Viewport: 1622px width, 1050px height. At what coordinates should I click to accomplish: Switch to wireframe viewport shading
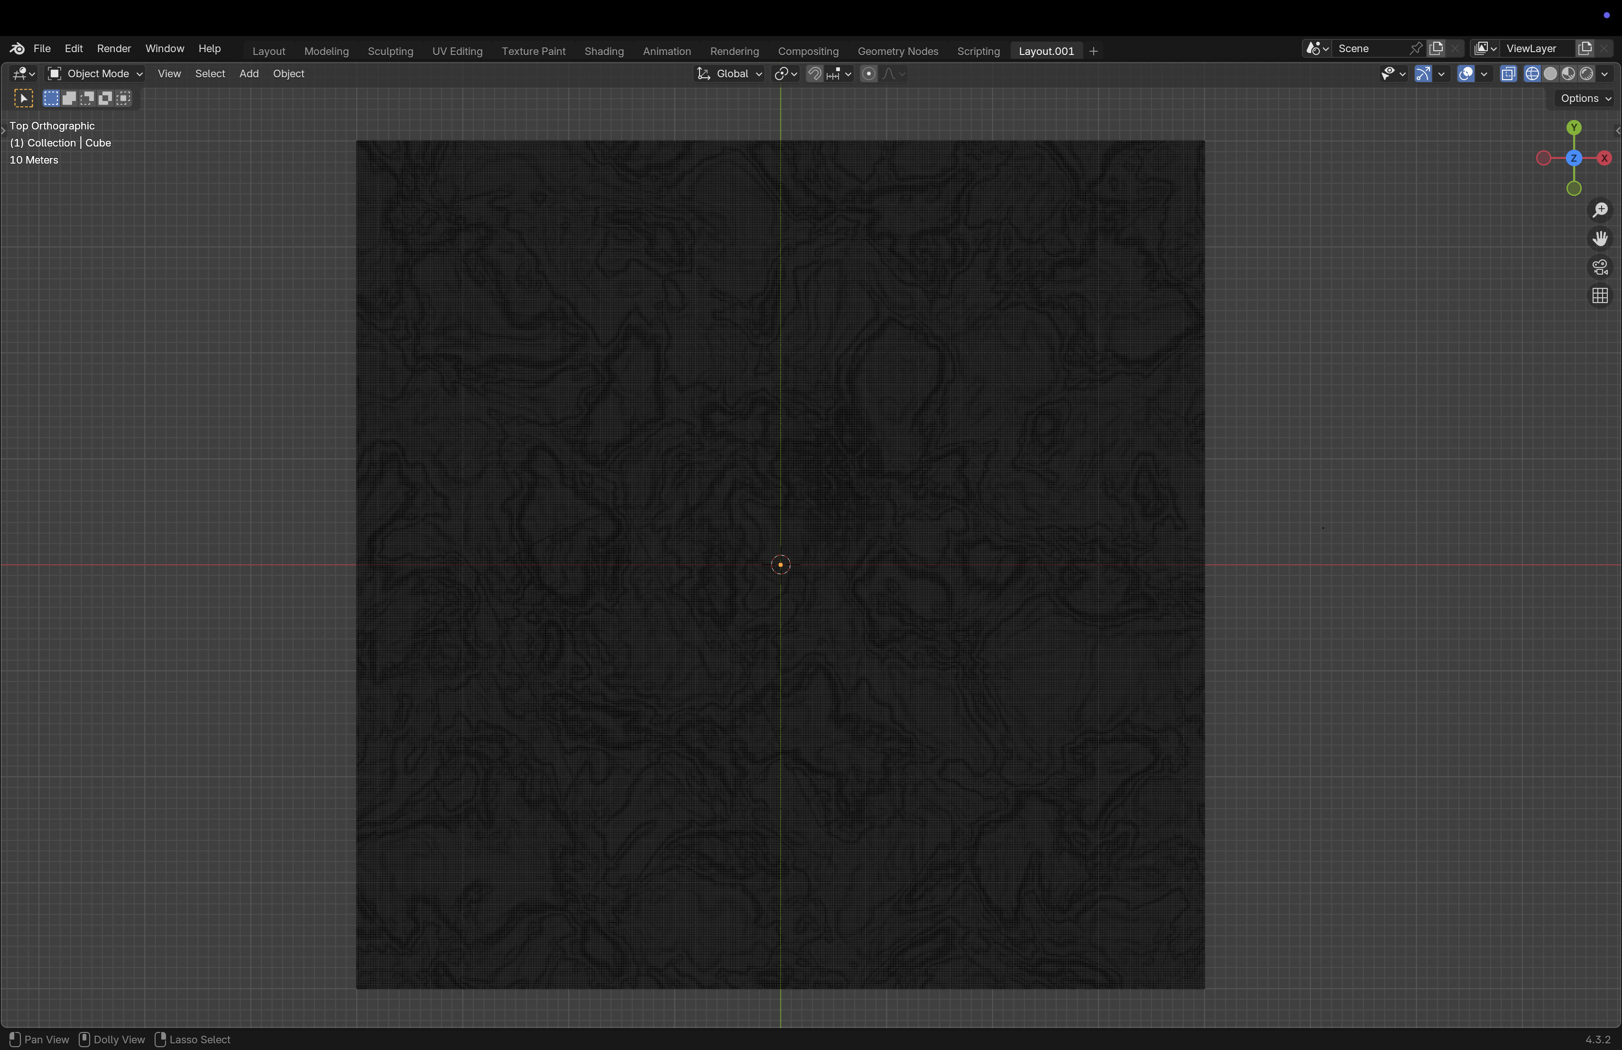[1532, 74]
